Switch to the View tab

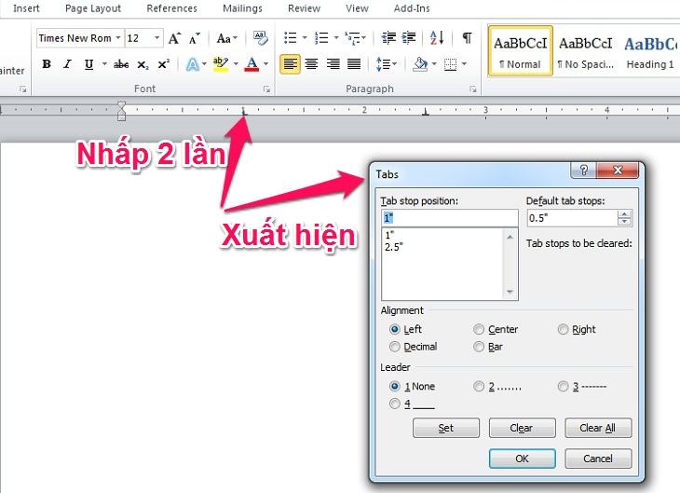coord(357,8)
